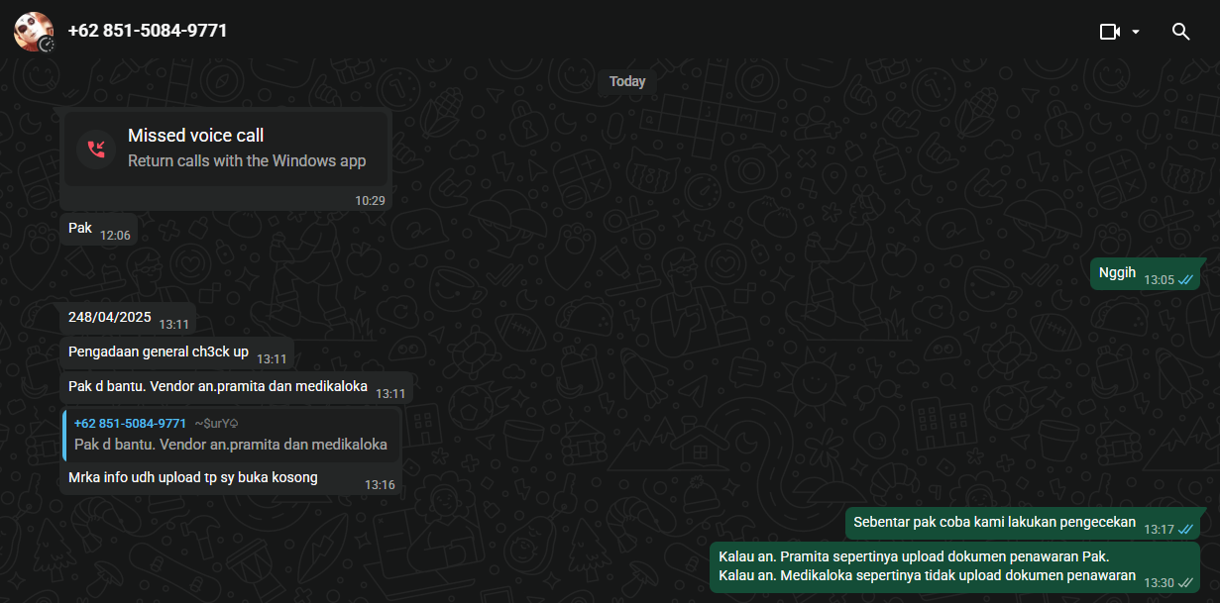This screenshot has height=603, width=1220.
Task: Click read receipt ticks on "Nggih" message
Action: click(x=1185, y=280)
